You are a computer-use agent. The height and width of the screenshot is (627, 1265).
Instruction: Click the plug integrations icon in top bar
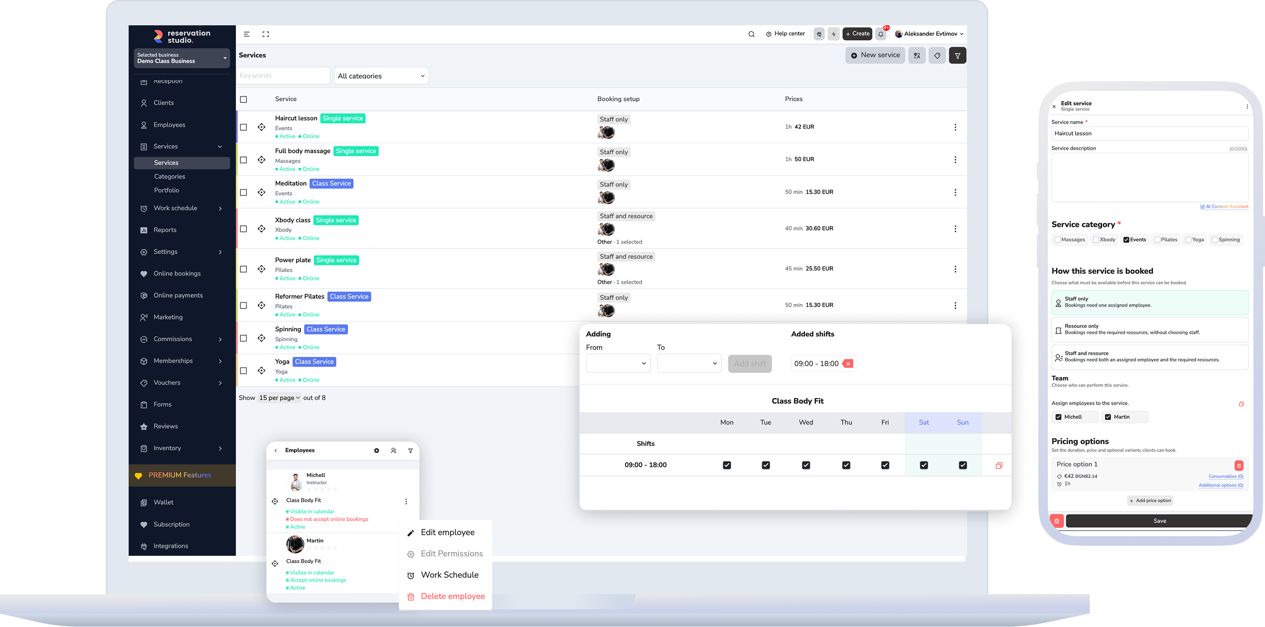point(819,34)
